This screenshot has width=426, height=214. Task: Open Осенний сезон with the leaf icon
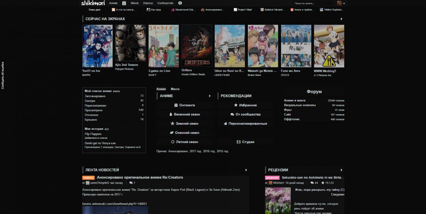click(x=184, y=133)
